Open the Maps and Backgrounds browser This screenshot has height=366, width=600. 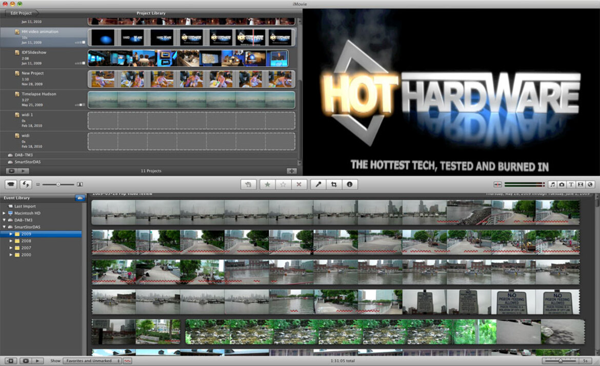tap(590, 184)
